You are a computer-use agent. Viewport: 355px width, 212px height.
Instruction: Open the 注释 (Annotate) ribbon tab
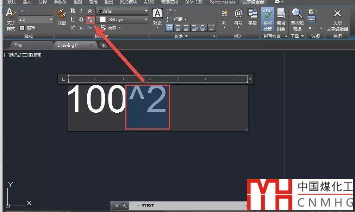coord(43,2)
